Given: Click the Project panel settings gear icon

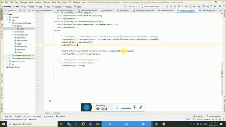Looking at the screenshot, I should click(29, 11).
